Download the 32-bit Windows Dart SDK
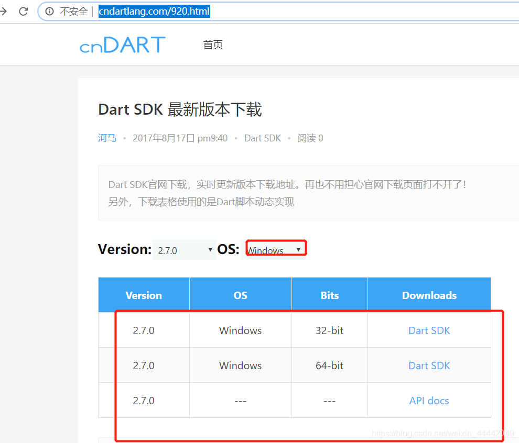The width and height of the screenshot is (519, 443). click(429, 330)
